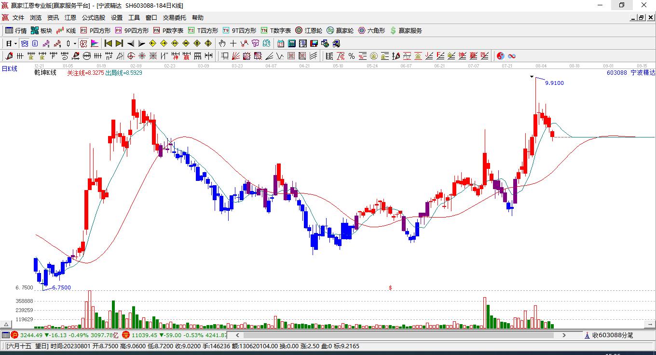Open the T四方形 tool
Image resolution: width=656 pixels, height=355 pixels.
tap(203, 30)
